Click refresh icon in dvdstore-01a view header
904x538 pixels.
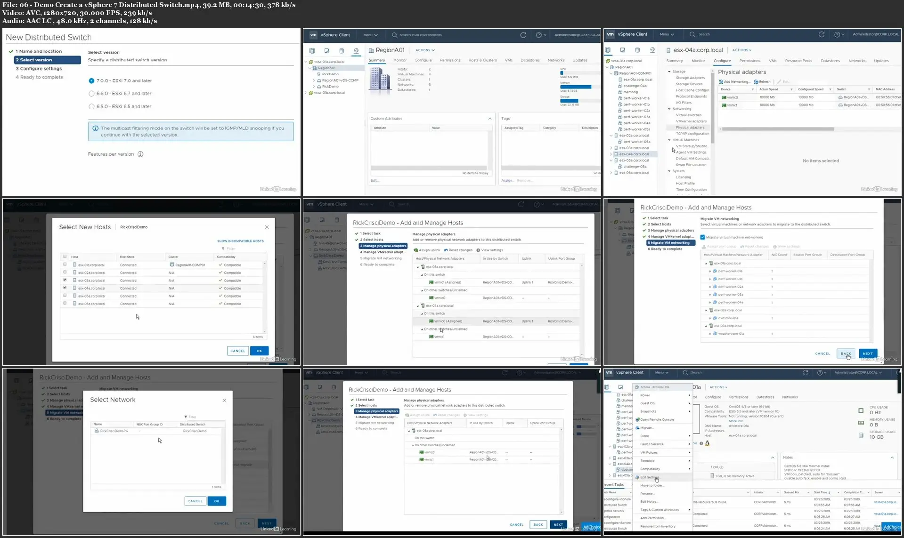pos(806,372)
